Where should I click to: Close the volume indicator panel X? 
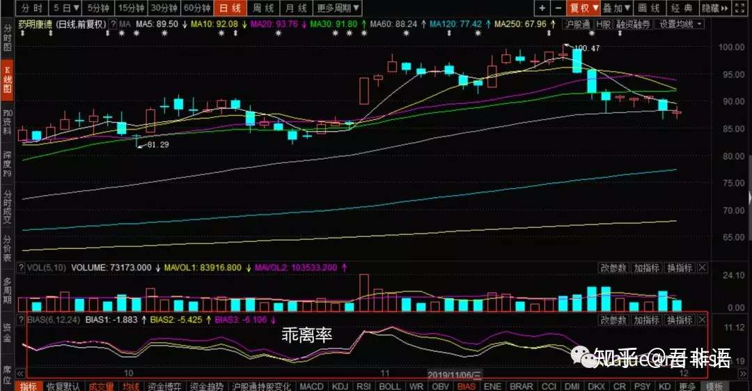[x=702, y=268]
